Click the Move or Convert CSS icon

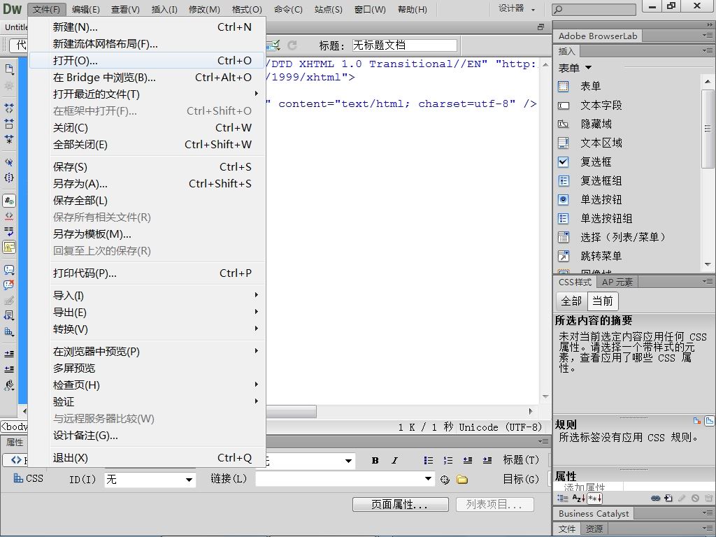pyautogui.click(x=9, y=331)
